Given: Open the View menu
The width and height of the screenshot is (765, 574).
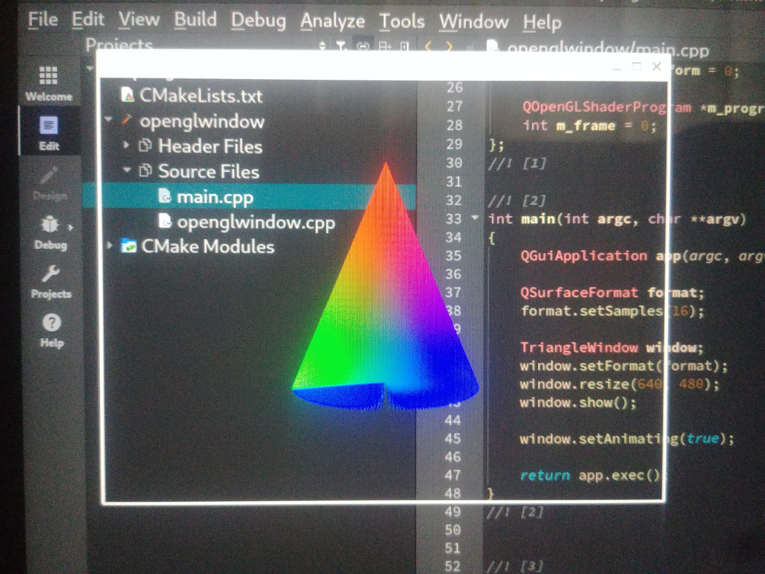Looking at the screenshot, I should point(139,19).
